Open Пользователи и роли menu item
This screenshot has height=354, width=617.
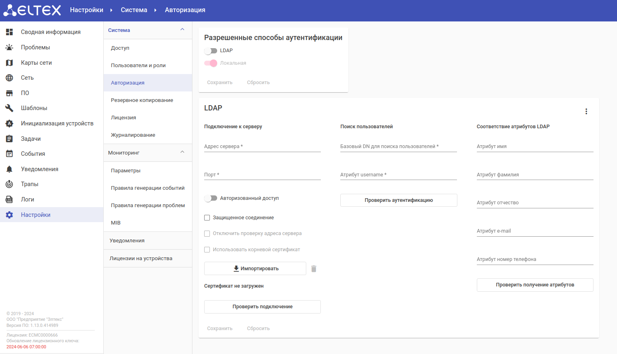[138, 66]
